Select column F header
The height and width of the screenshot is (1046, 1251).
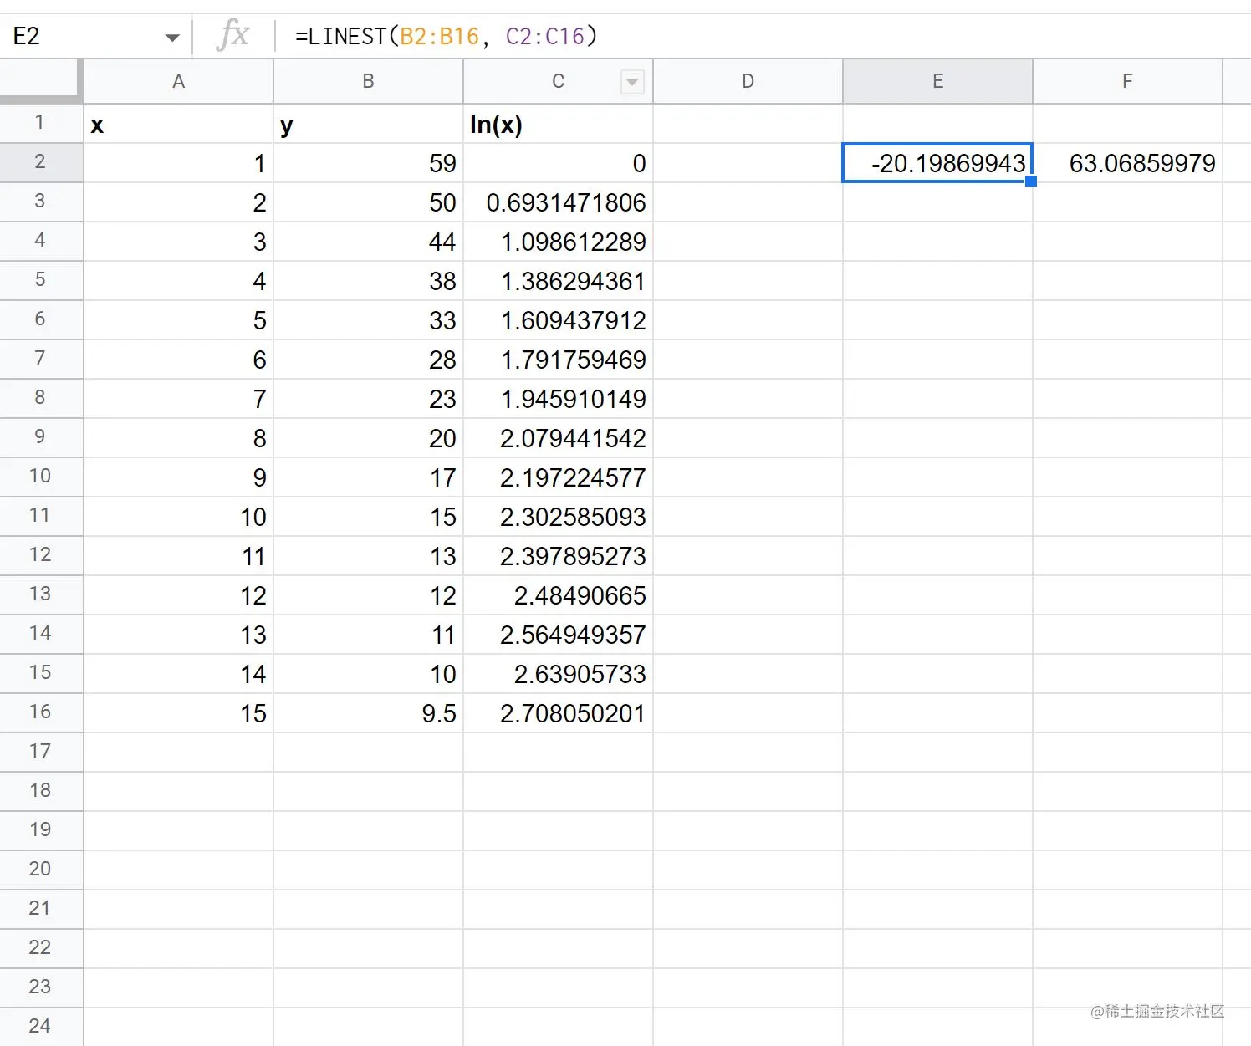click(1127, 81)
